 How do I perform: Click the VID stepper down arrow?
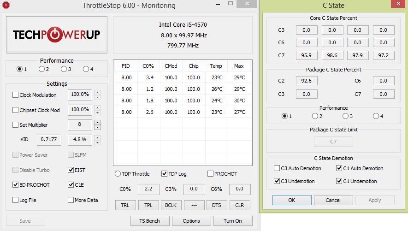click(97, 142)
